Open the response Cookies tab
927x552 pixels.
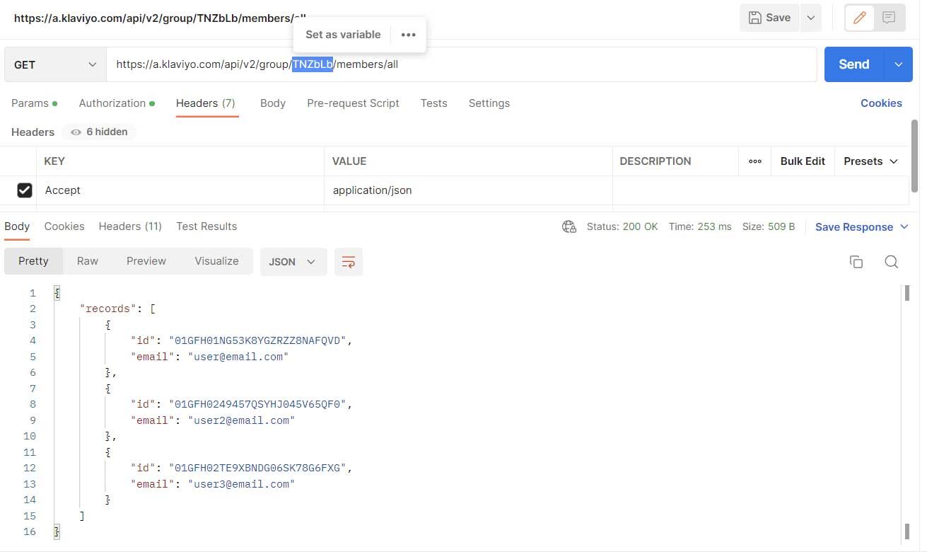pos(64,226)
